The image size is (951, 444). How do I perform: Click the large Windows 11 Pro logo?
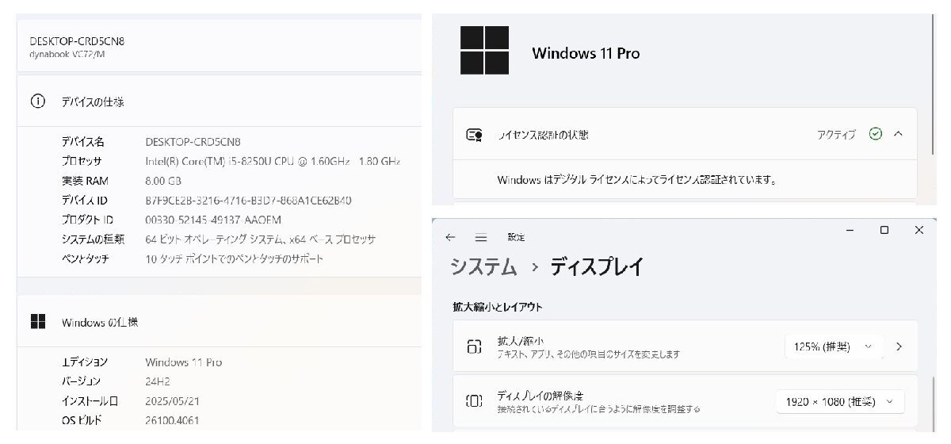pyautogui.click(x=484, y=52)
